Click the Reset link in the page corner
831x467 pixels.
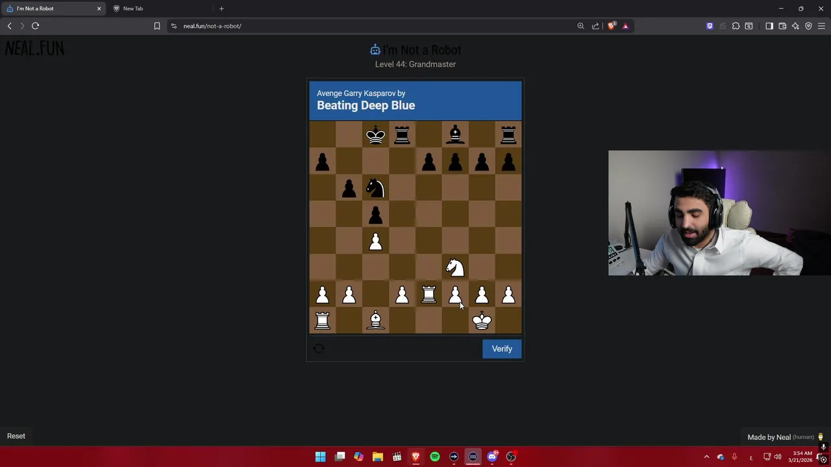(16, 436)
